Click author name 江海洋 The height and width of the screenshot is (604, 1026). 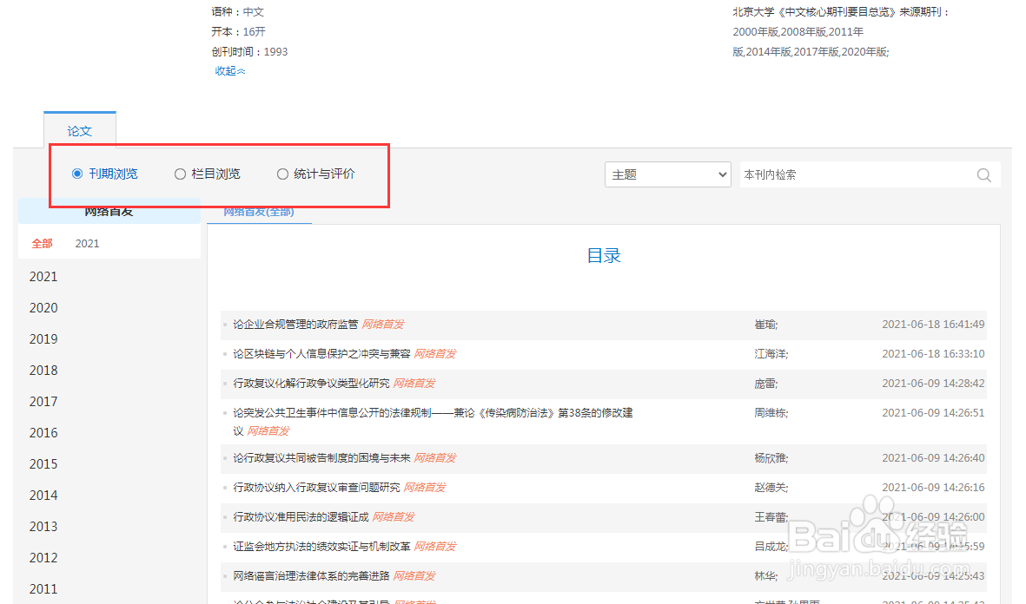pos(770,354)
